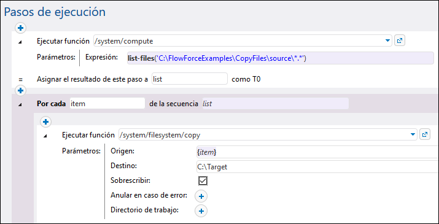Screen dimensions: 439x224
Task: Click the Destino field with C:\Target
Action: [x=317, y=167]
